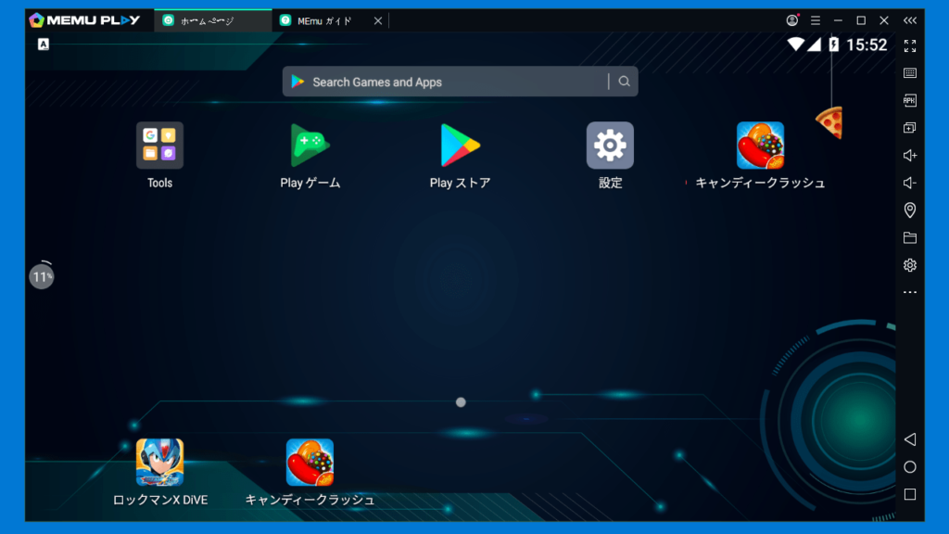Set a virtual GPS location
The image size is (949, 534).
[x=910, y=210]
